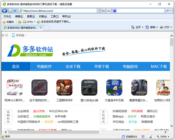Expand the address bar URL dropdown
This screenshot has height=140, width=175.
[98, 11]
